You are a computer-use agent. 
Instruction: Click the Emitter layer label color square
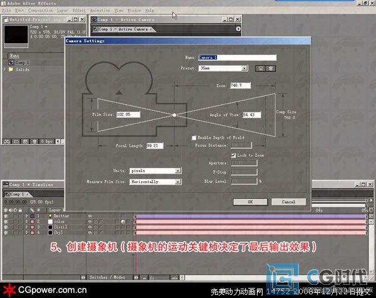click(x=33, y=216)
